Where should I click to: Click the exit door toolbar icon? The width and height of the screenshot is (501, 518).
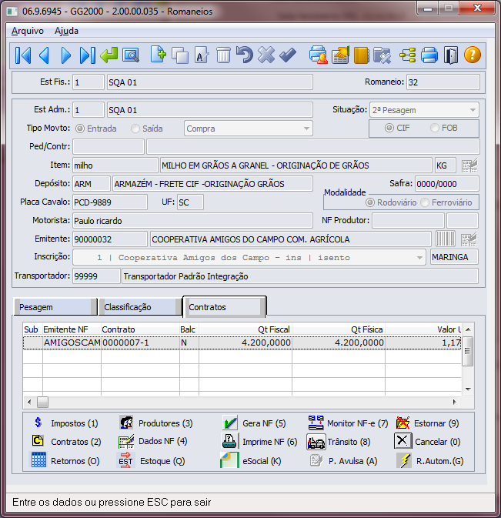click(451, 55)
